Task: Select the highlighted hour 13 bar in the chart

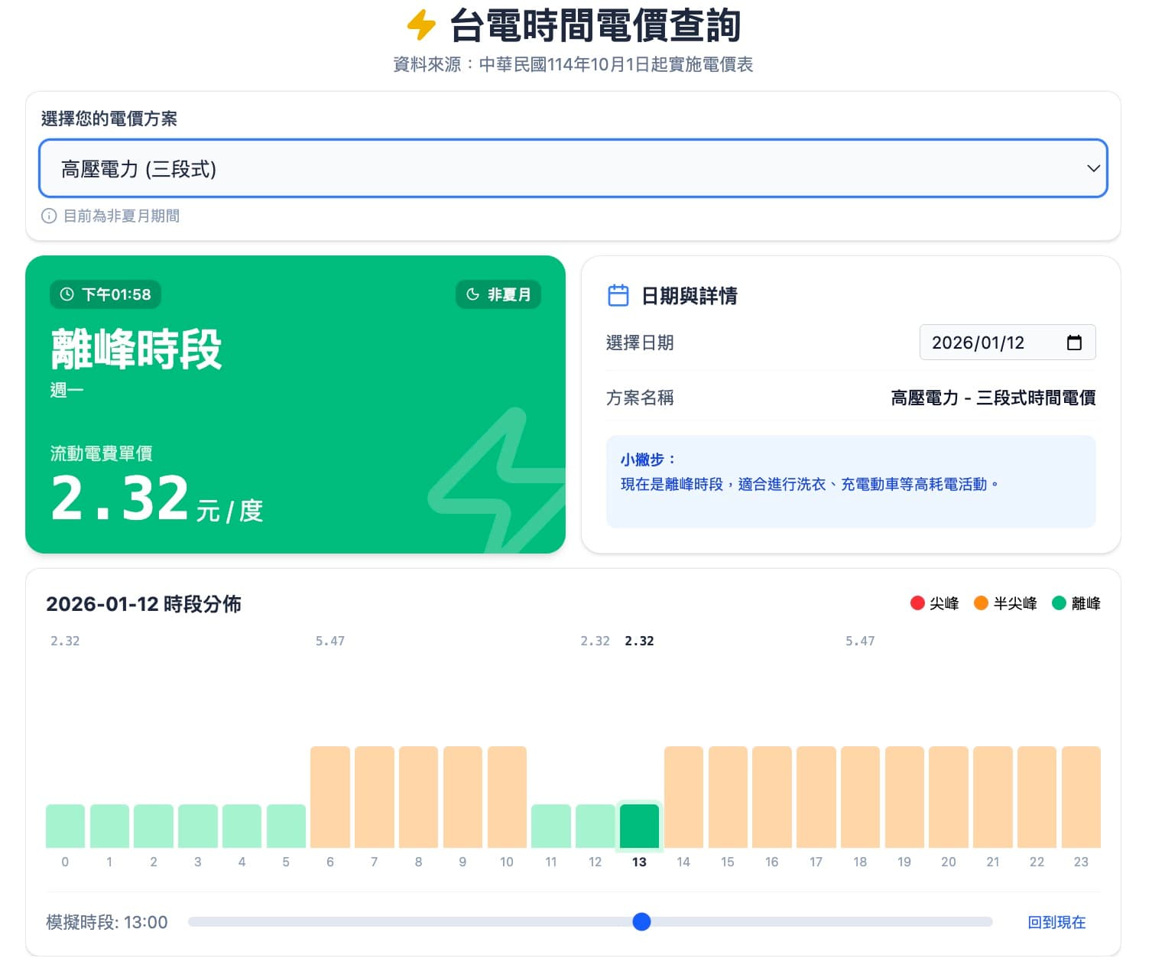Action: pyautogui.click(x=640, y=826)
